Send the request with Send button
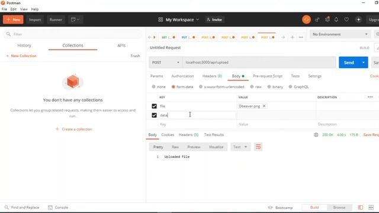379x213 pixels. coord(349,63)
